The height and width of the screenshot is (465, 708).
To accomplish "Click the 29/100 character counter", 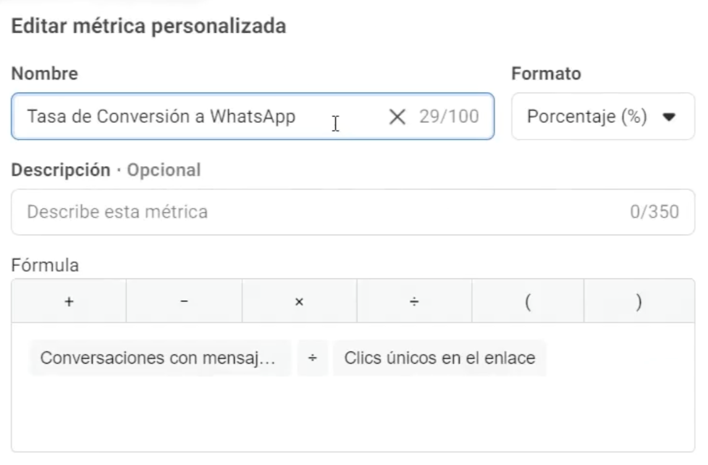I will pyautogui.click(x=449, y=116).
